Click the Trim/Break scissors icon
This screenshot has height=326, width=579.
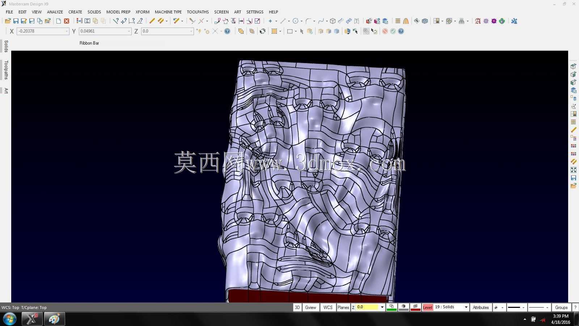click(x=193, y=21)
